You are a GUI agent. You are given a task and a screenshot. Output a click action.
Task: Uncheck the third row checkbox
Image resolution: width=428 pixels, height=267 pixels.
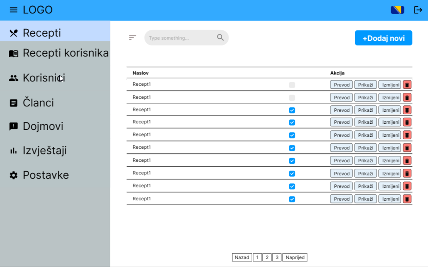(292, 110)
